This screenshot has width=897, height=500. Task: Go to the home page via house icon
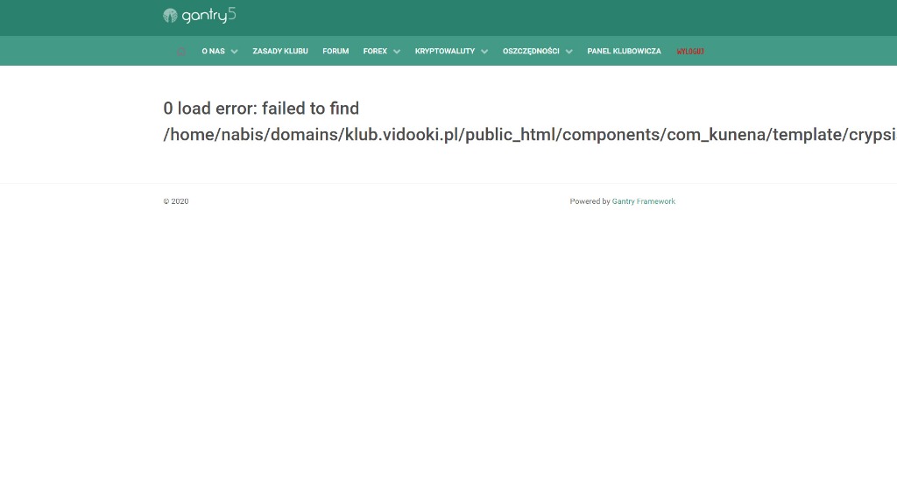coord(181,52)
